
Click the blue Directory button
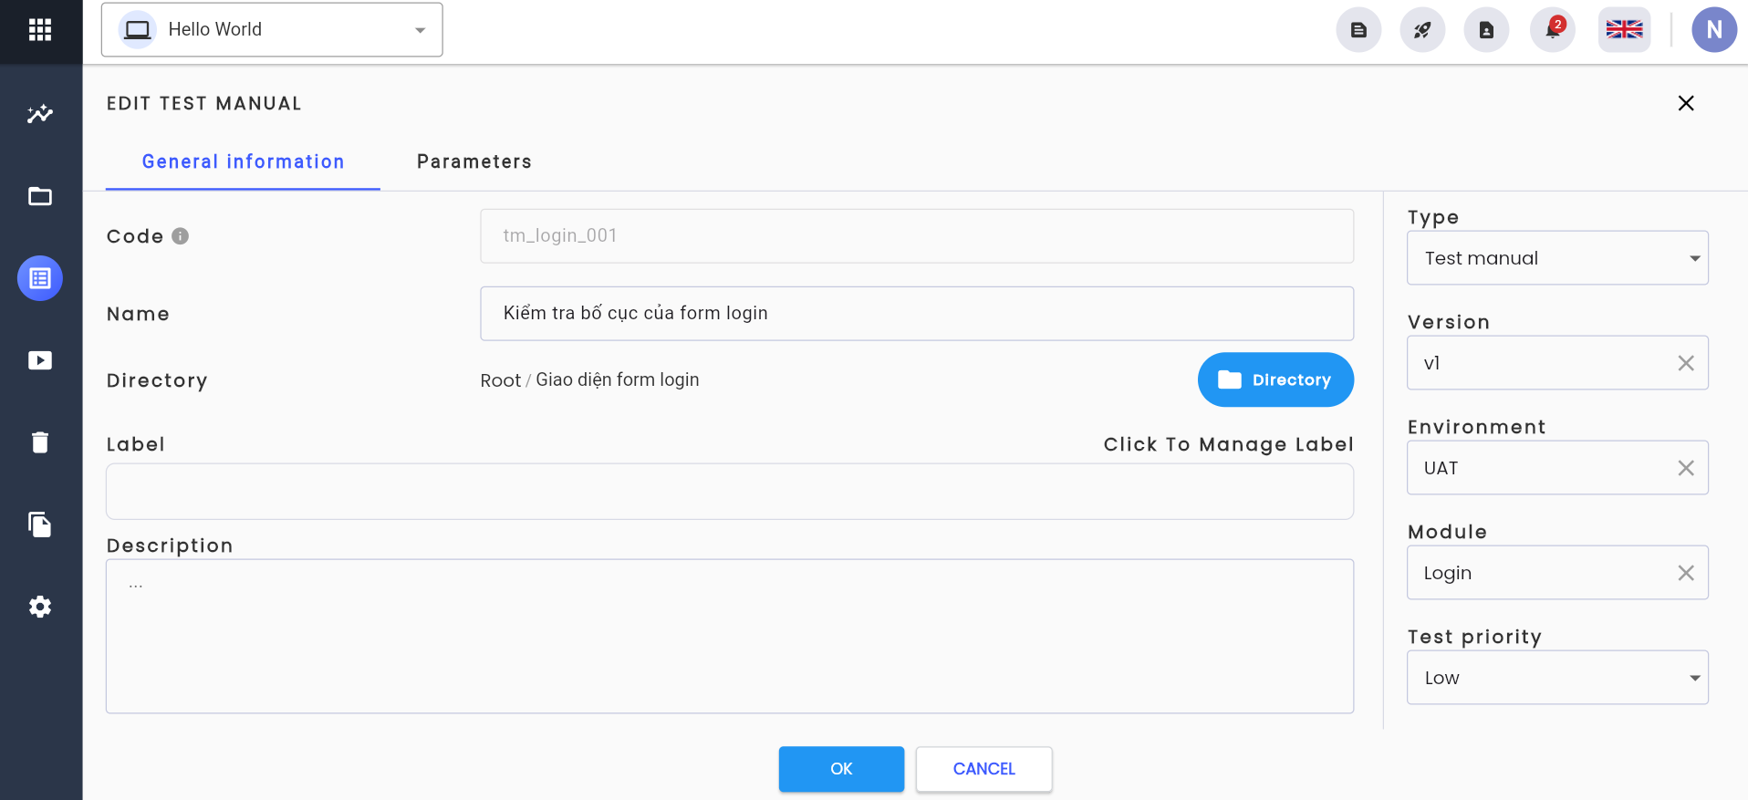pyautogui.click(x=1275, y=379)
